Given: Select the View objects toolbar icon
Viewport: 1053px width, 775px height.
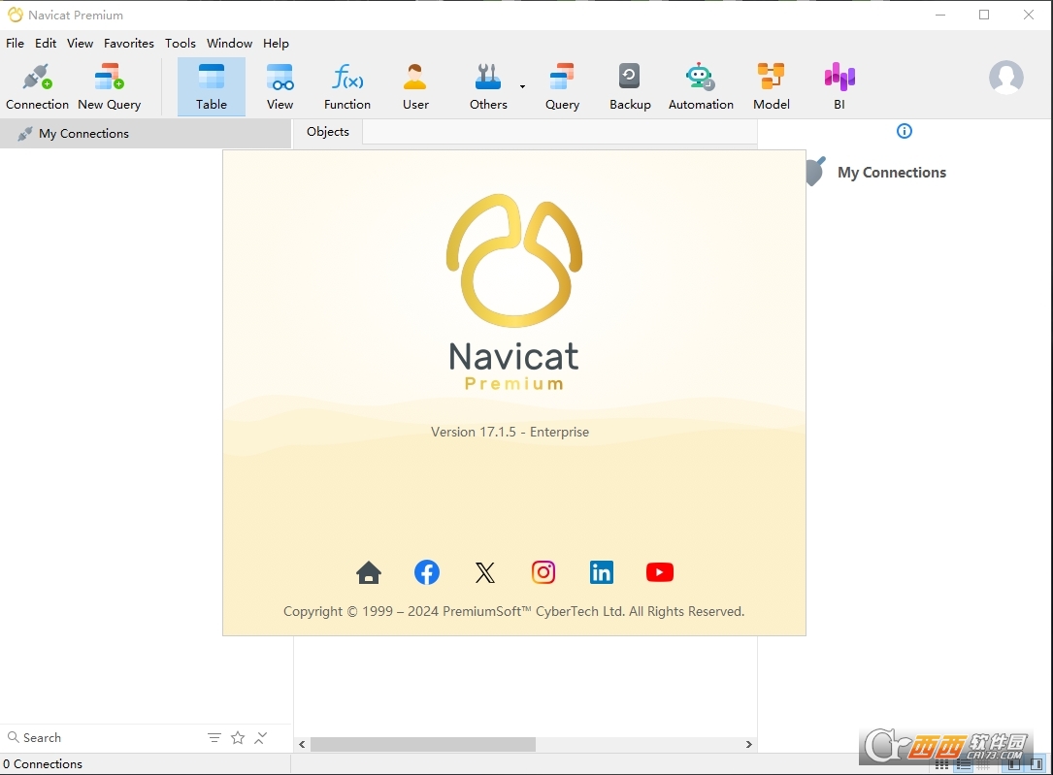Looking at the screenshot, I should coord(280,86).
